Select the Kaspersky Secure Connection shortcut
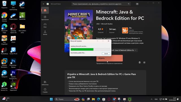This screenshot has height=102, width=181. point(5,86)
